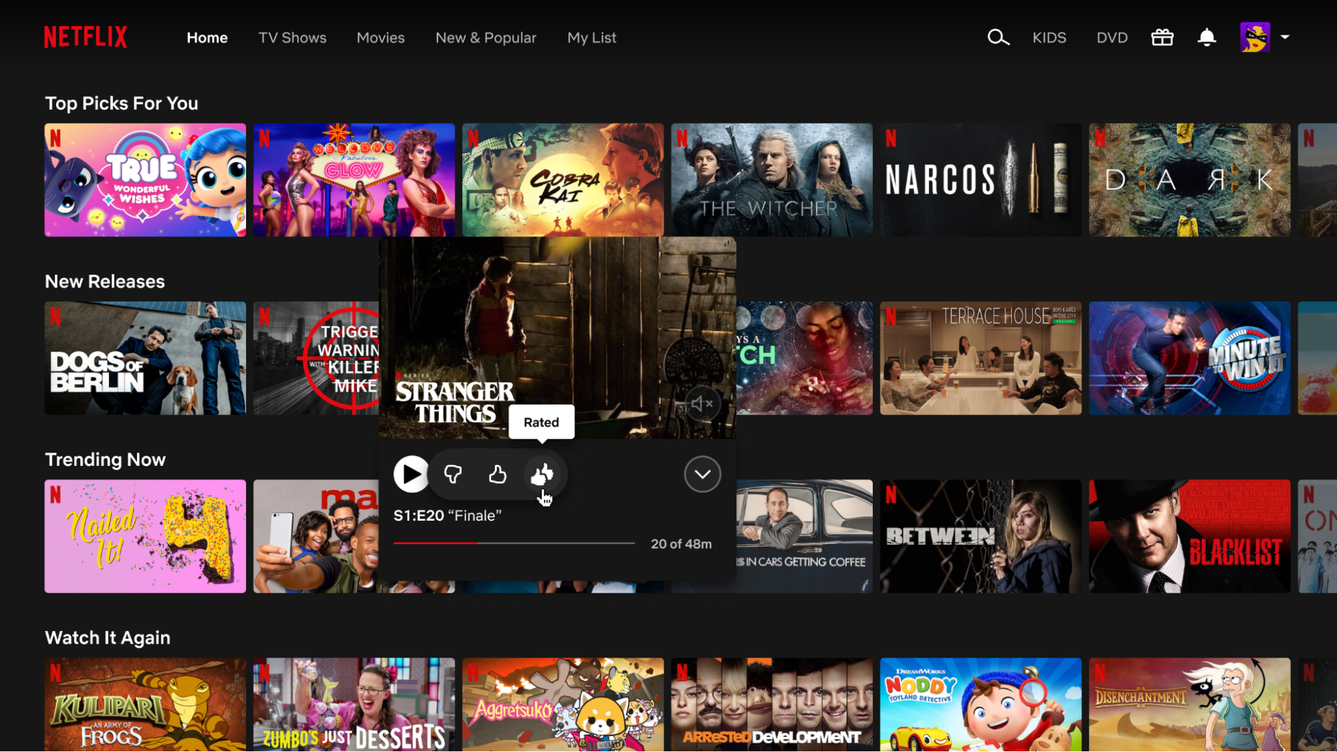Screen dimensions: 1337x752
Task: Expand the DVD section from top nav
Action: click(1112, 37)
